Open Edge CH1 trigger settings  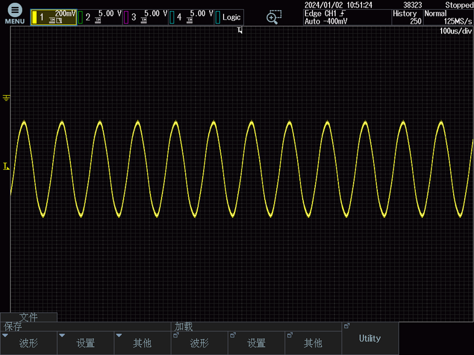[347, 17]
